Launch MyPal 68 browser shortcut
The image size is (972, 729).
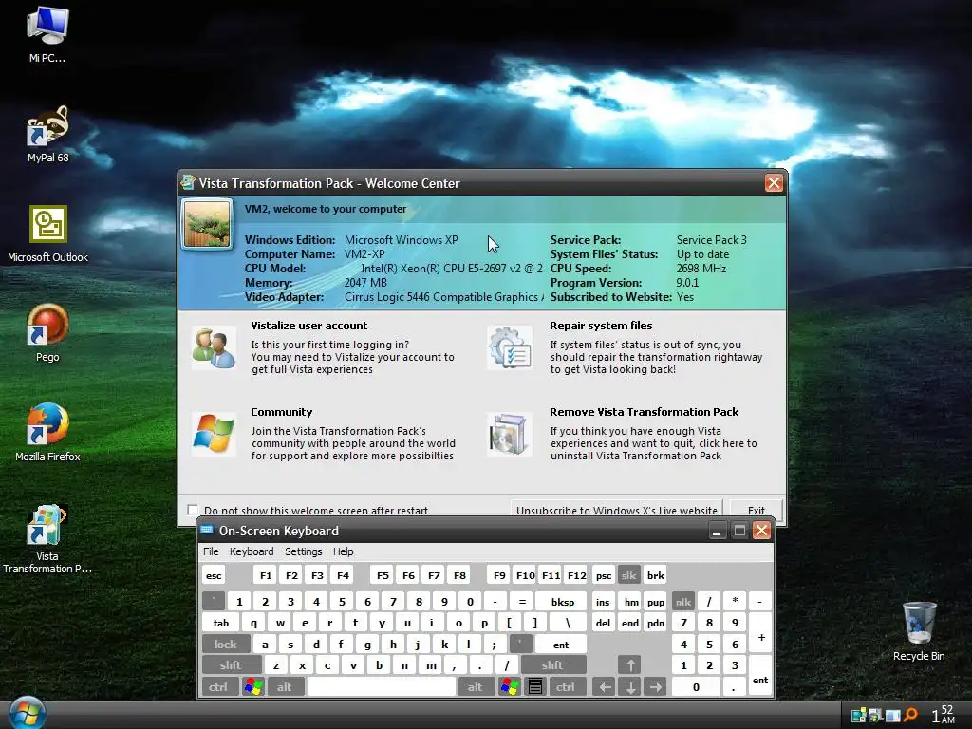point(47,134)
